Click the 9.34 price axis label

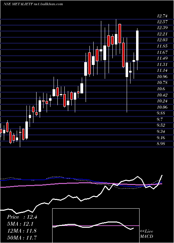(x=161, y=132)
